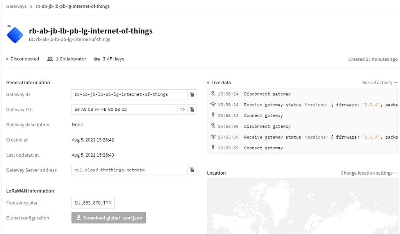Image resolution: width=400 pixels, height=235 pixels.
Task: Open the Gateways breadcrumb link
Action: pos(16,7)
